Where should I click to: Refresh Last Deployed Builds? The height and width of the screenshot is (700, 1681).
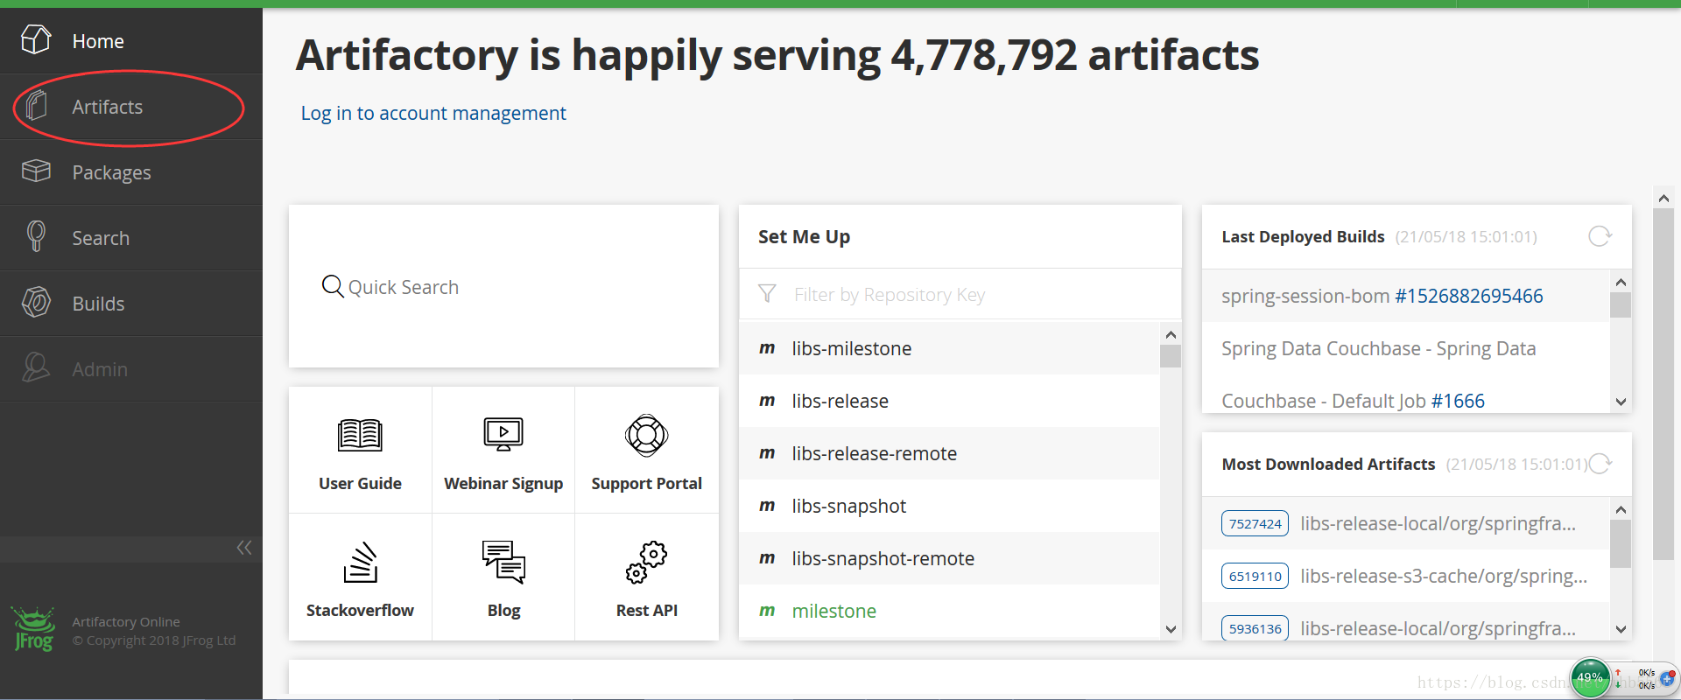(x=1600, y=236)
